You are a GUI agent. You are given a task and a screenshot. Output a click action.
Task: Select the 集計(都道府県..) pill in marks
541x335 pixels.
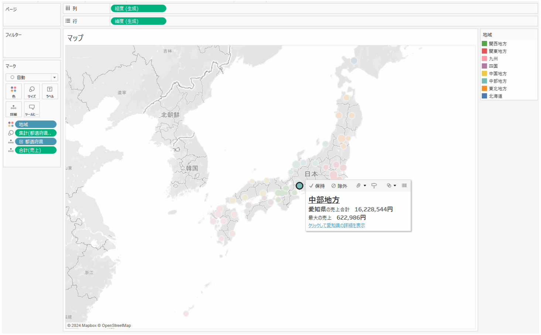(x=36, y=133)
